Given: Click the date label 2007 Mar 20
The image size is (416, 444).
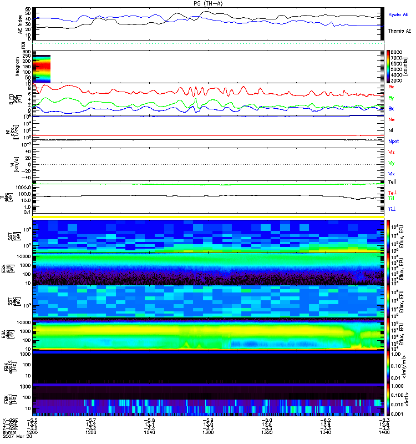Looking at the screenshot, I should pos(17,436).
